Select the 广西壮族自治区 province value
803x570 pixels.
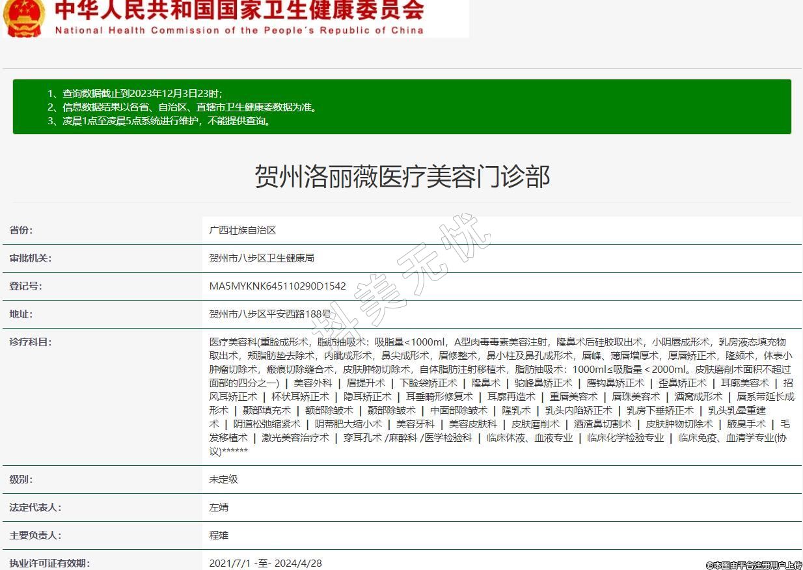click(243, 230)
